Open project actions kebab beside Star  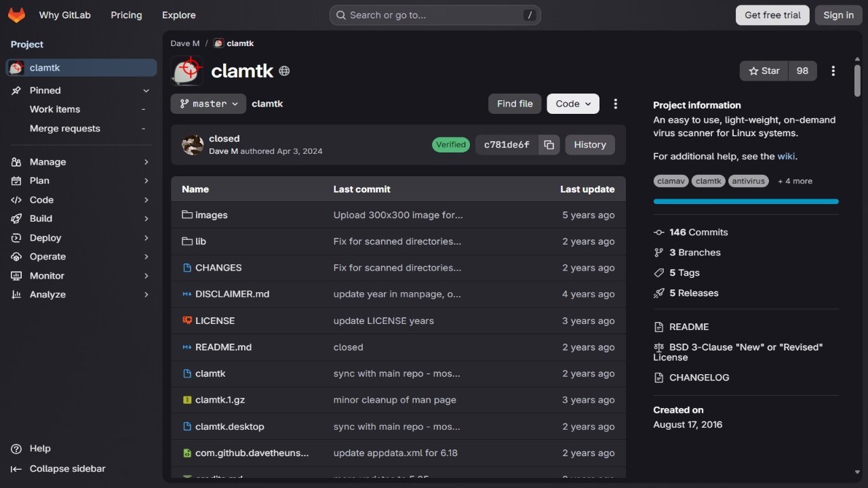(x=833, y=71)
